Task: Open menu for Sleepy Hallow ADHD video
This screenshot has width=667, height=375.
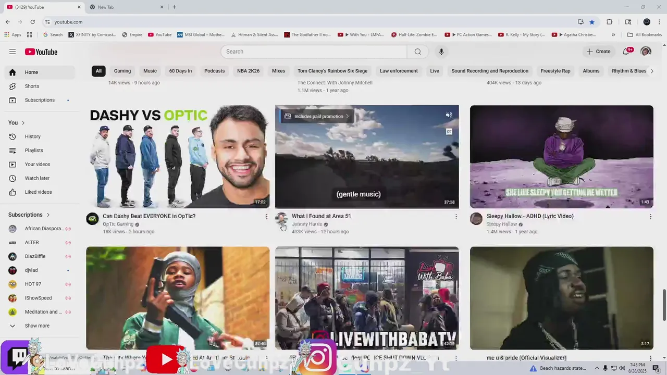Action: point(650,217)
